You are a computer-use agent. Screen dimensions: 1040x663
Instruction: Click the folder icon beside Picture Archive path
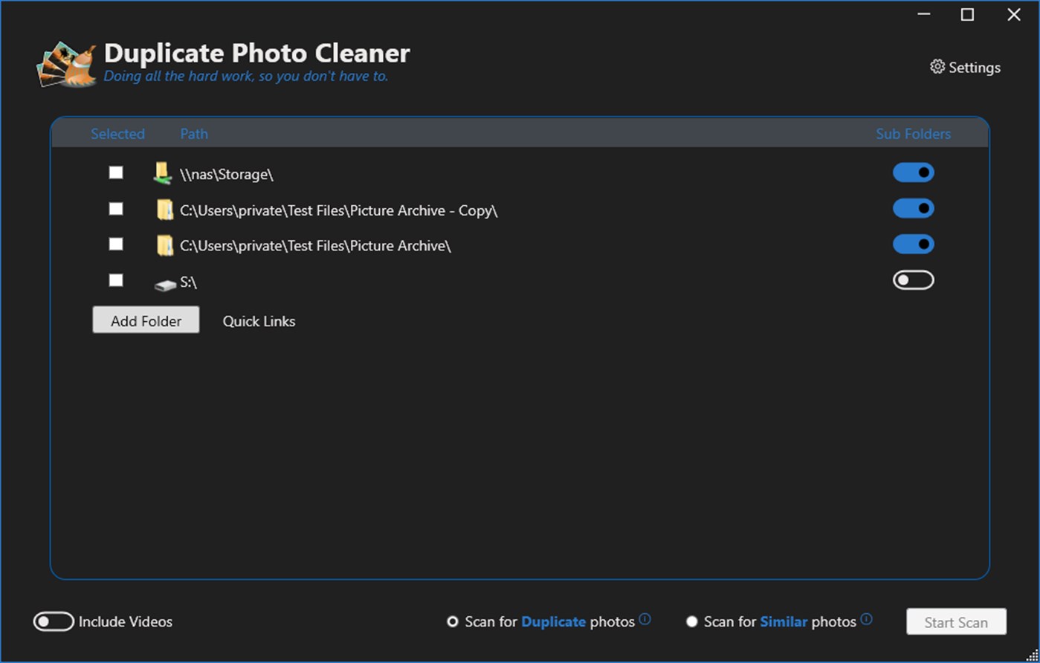point(164,245)
